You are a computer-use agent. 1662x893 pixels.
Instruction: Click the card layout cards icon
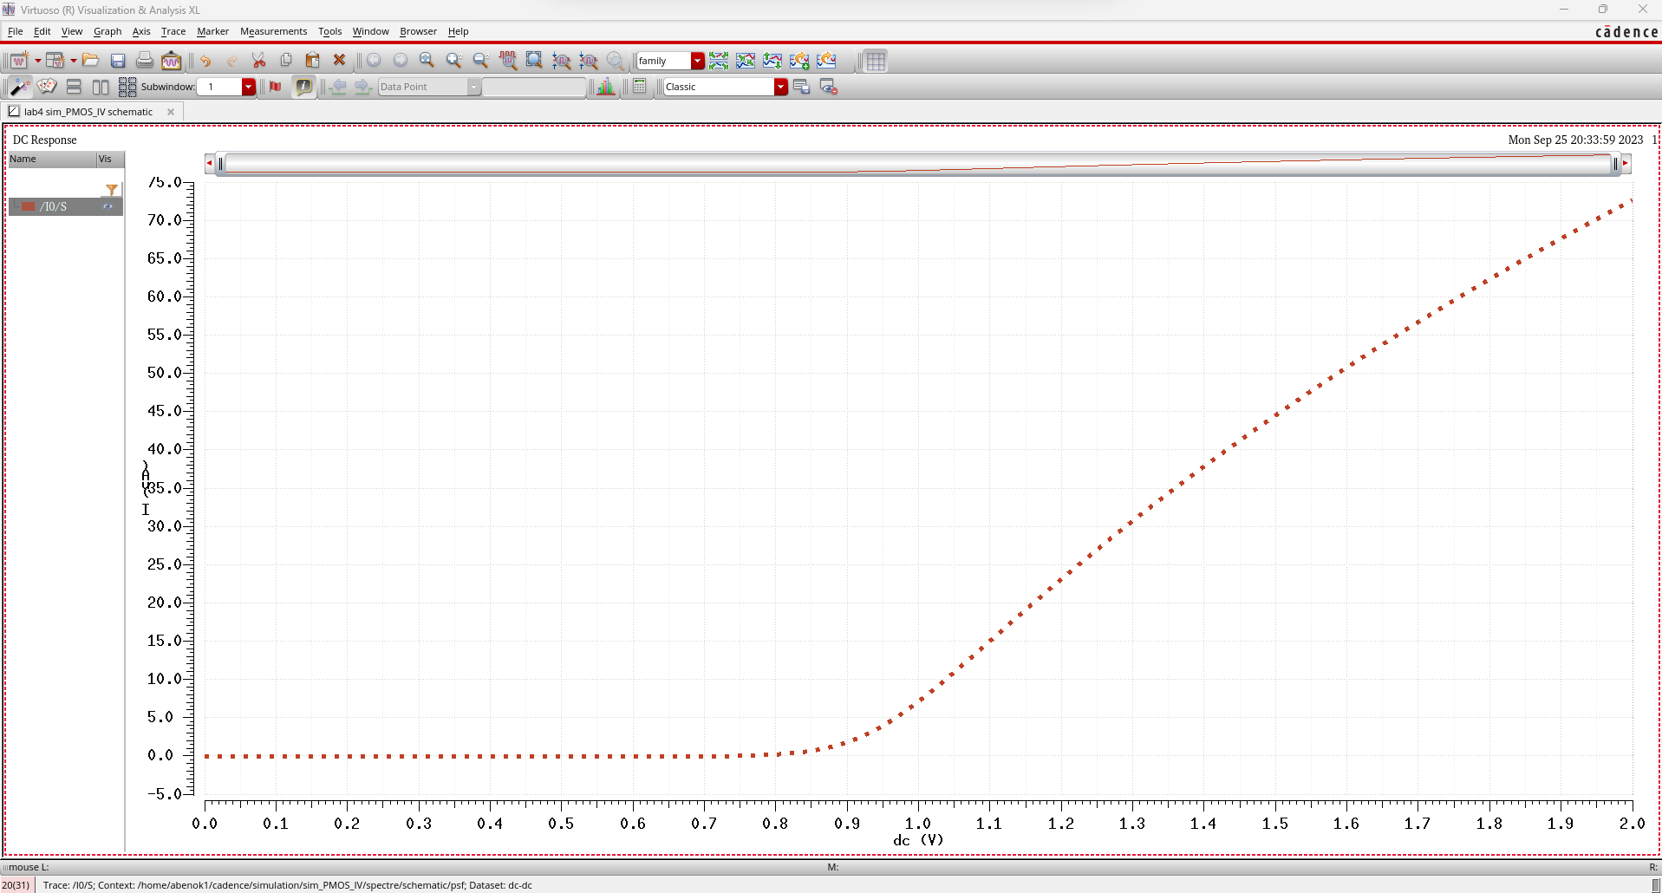(x=47, y=87)
